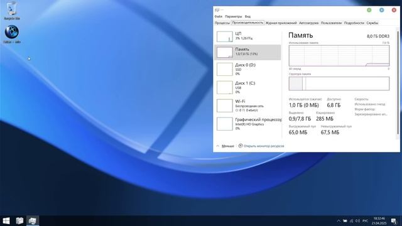Open the notification center icon
Image resolution: width=402 pixels, height=226 pixels.
pyautogui.click(x=394, y=221)
